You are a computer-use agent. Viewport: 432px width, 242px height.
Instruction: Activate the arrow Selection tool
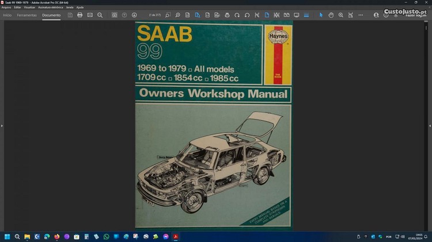click(321, 15)
